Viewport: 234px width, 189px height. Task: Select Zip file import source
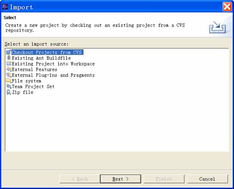[22, 92]
